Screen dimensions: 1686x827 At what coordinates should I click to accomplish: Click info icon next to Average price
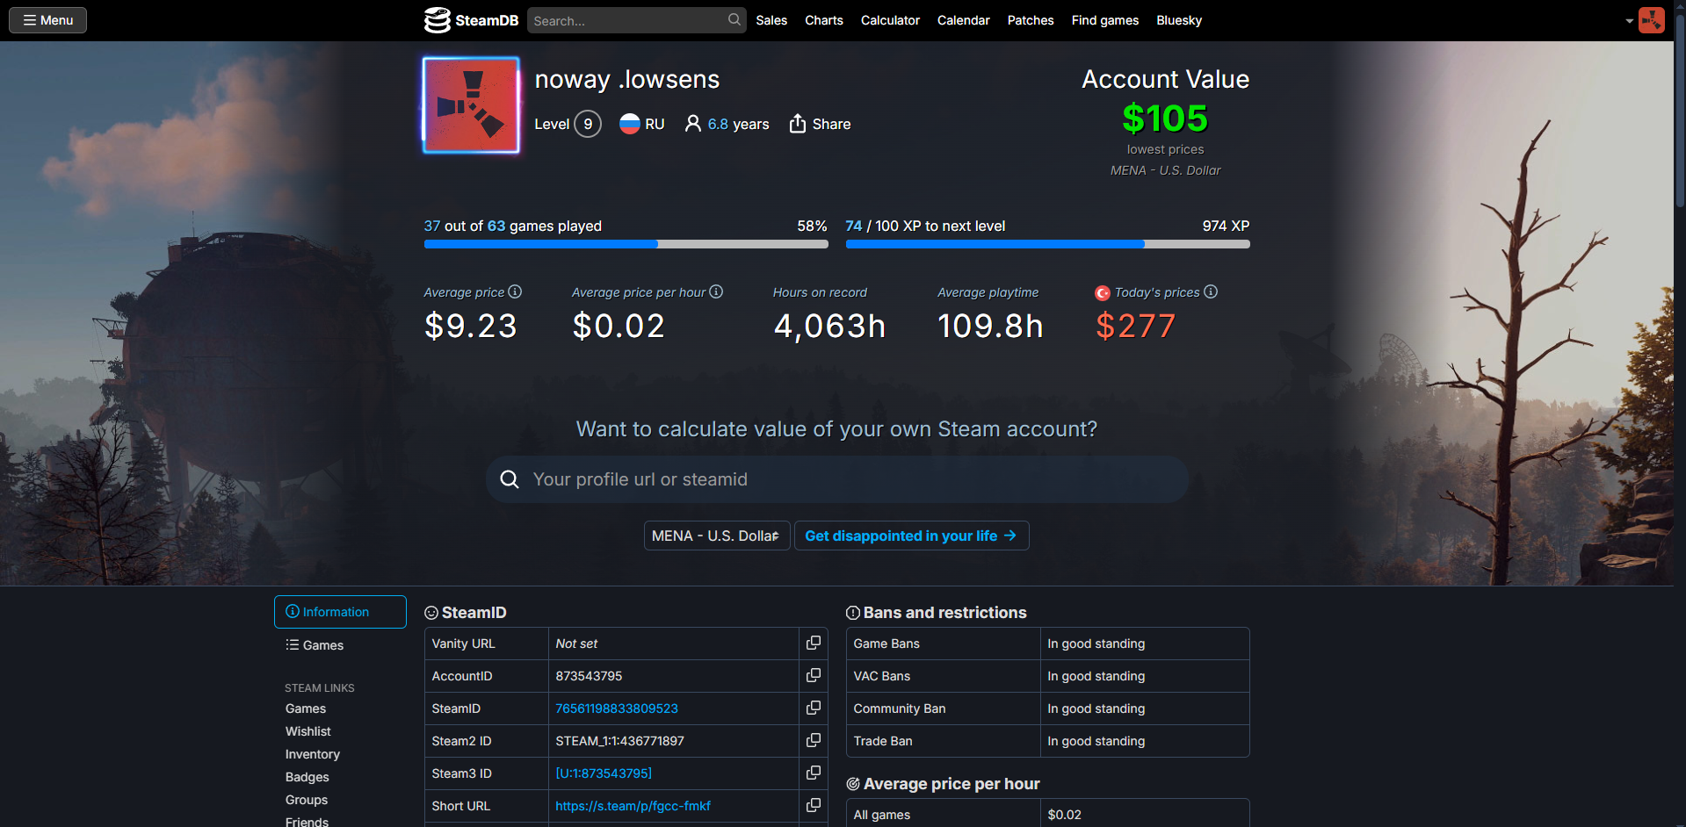515,291
